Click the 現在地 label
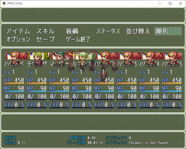 (10, 138)
